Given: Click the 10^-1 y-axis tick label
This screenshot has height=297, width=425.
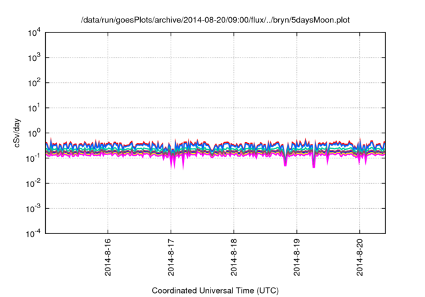Looking at the screenshot, I should pyautogui.click(x=33, y=158).
